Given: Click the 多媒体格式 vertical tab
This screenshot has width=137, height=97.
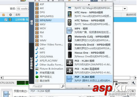Looking at the screenshot, I should 31,63.
